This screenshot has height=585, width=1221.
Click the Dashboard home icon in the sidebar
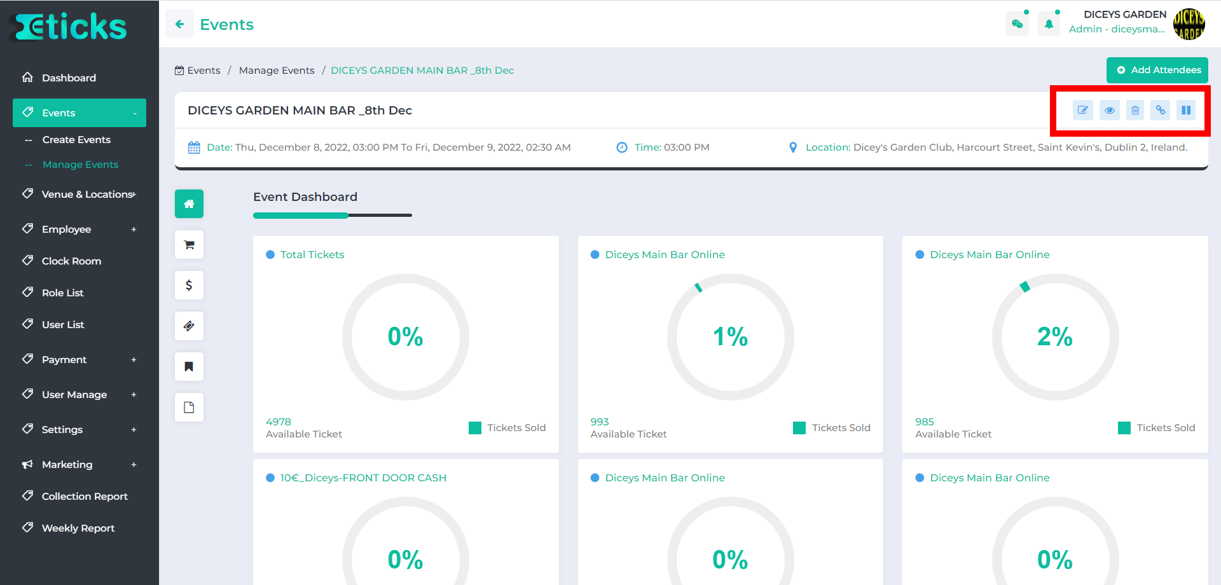pos(27,77)
